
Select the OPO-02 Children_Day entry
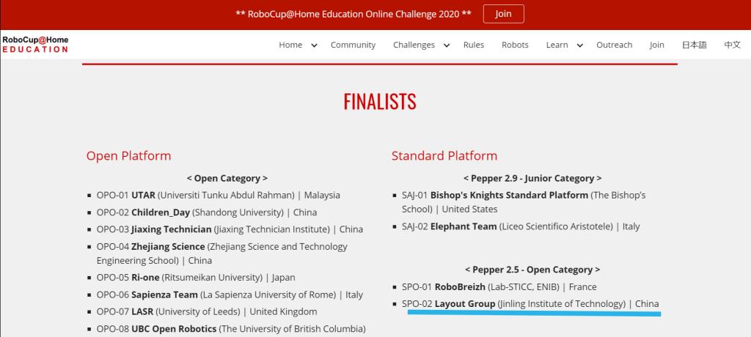click(x=206, y=212)
